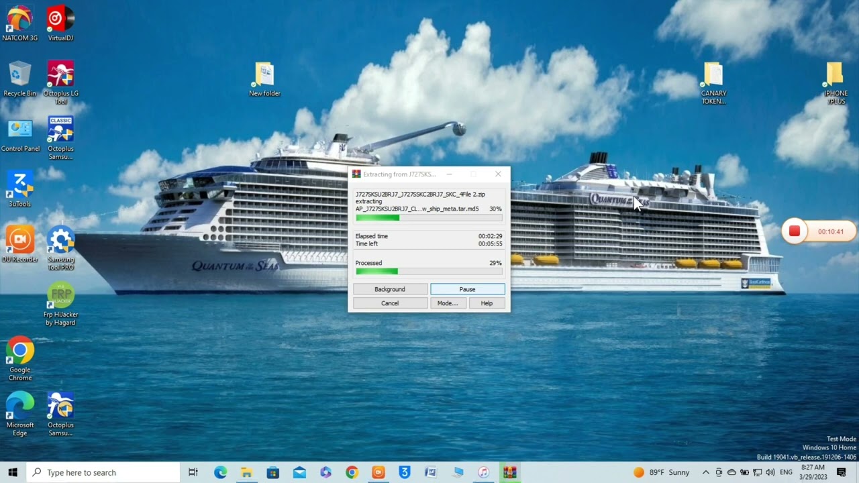Viewport: 859px width, 483px height.
Task: Open the NATCOM 3G desktop shortcut
Action: pos(19,23)
